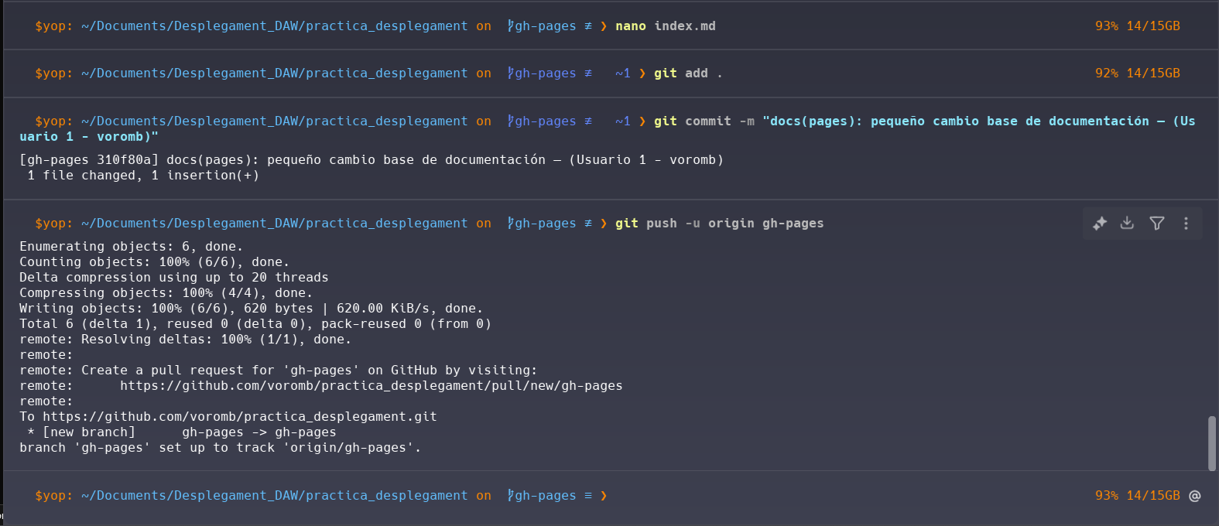Click the ~1 modified indicator on git add line
This screenshot has height=526, width=1219.
coord(622,73)
